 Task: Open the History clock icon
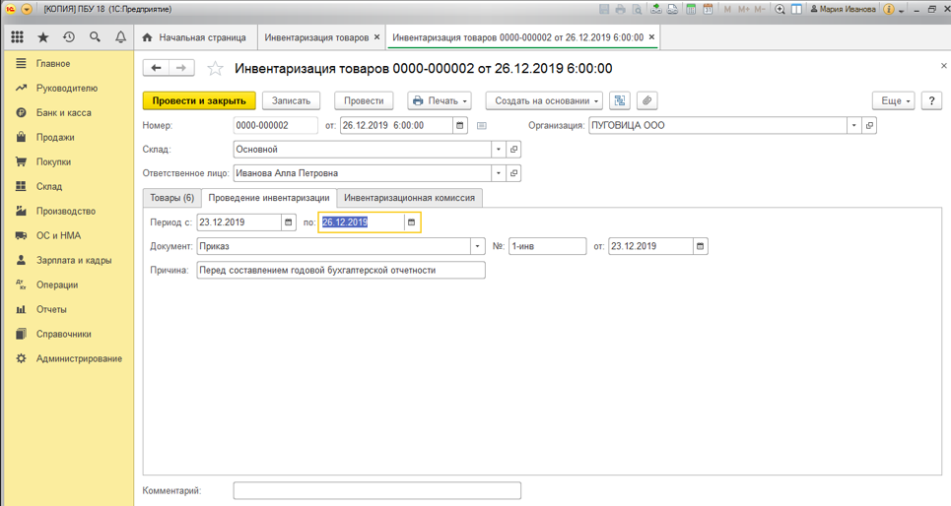coord(69,37)
